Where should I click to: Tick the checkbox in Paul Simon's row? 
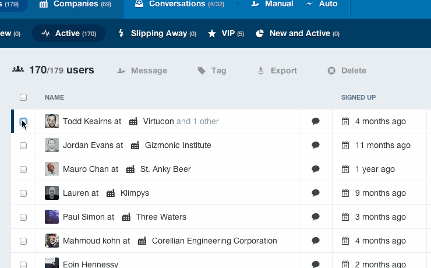pyautogui.click(x=23, y=217)
